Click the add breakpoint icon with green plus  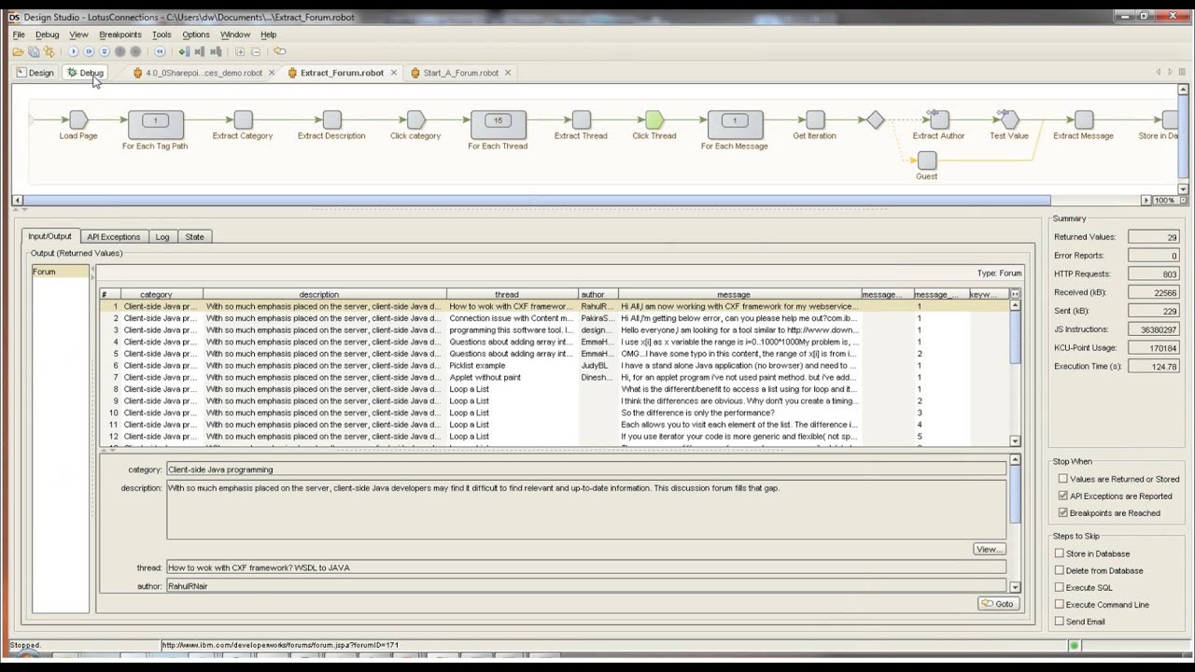click(x=184, y=51)
